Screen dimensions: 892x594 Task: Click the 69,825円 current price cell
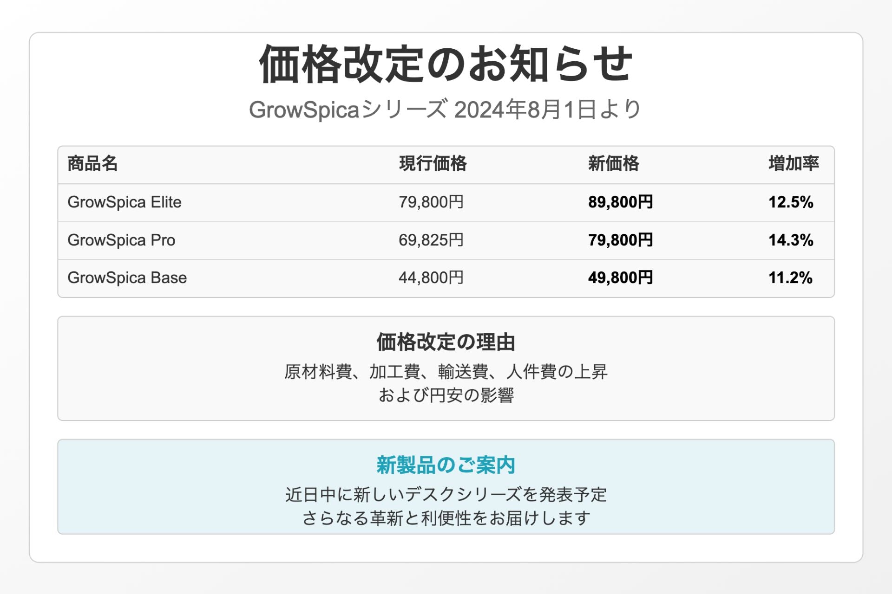click(431, 240)
